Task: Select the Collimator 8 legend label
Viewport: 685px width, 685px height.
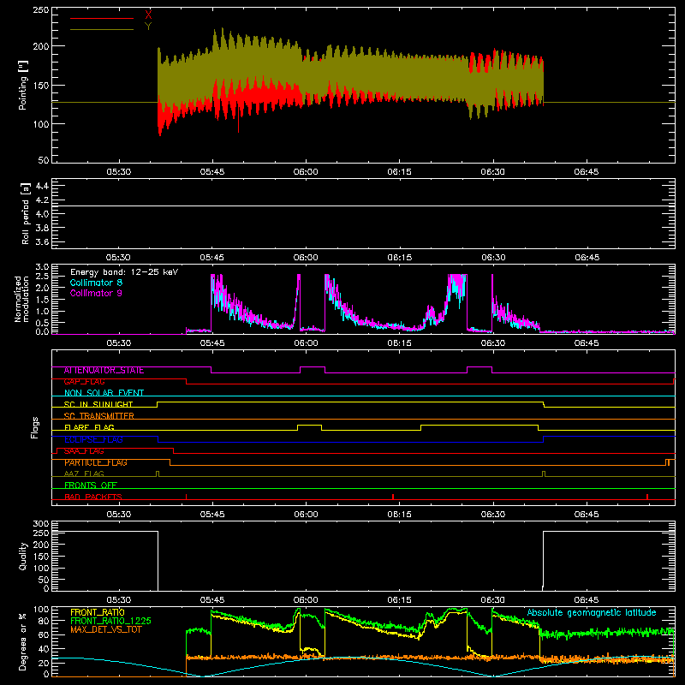Action: pyautogui.click(x=96, y=283)
